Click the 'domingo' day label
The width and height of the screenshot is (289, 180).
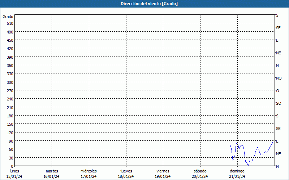tap(237, 171)
